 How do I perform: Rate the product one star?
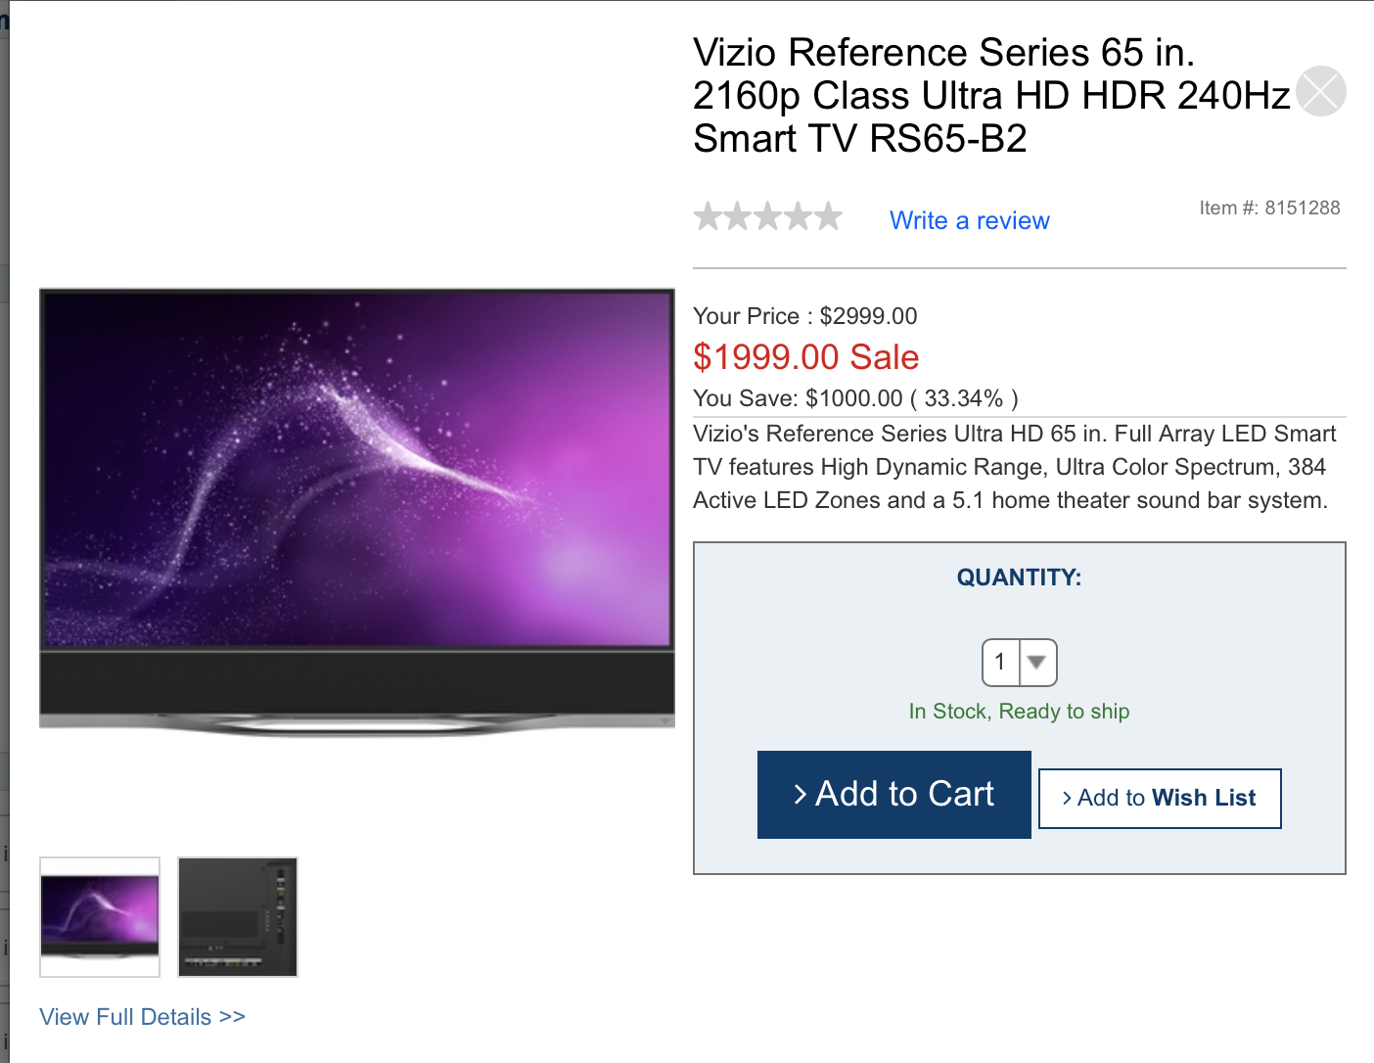tap(709, 215)
